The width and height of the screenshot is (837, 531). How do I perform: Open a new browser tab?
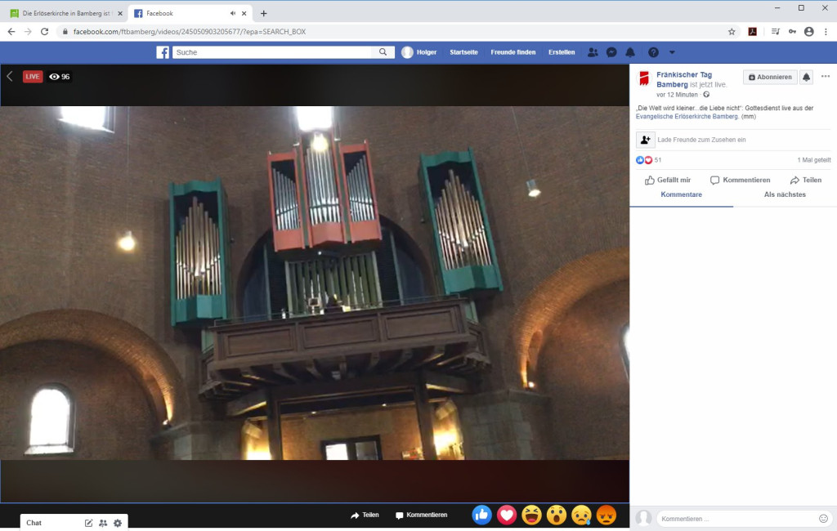point(264,13)
